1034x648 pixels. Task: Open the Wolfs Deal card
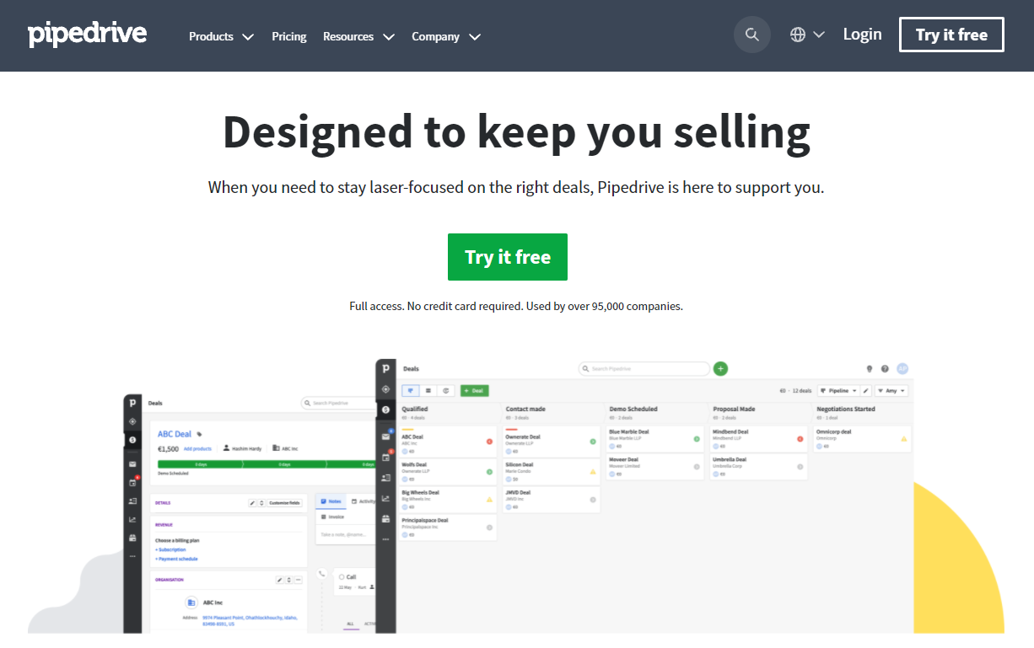448,470
